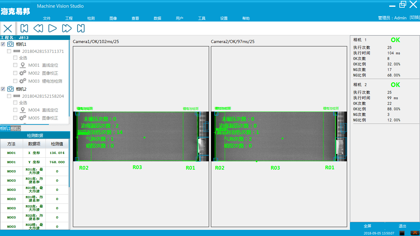Tick the 全选 checkbox under 相机1
This screenshot has width=420, height=236.
tap(15, 58)
